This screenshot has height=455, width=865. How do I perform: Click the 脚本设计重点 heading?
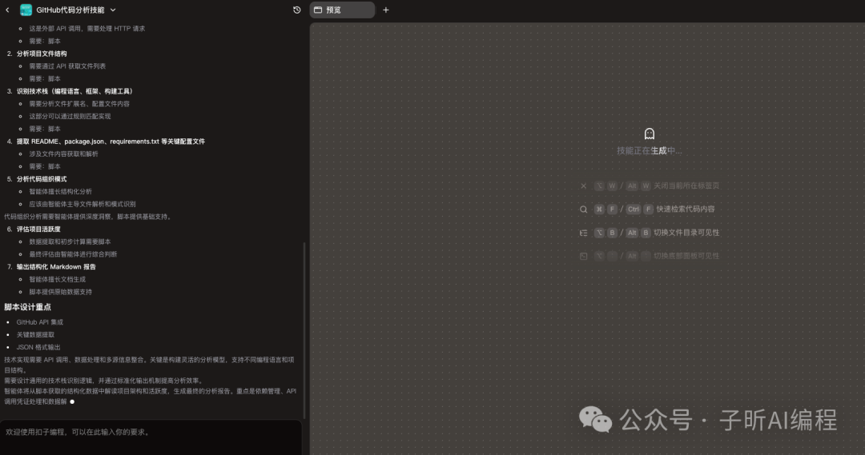pos(28,307)
